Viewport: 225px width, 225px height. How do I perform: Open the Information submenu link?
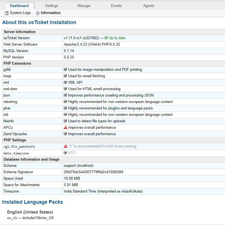coord(50,13)
